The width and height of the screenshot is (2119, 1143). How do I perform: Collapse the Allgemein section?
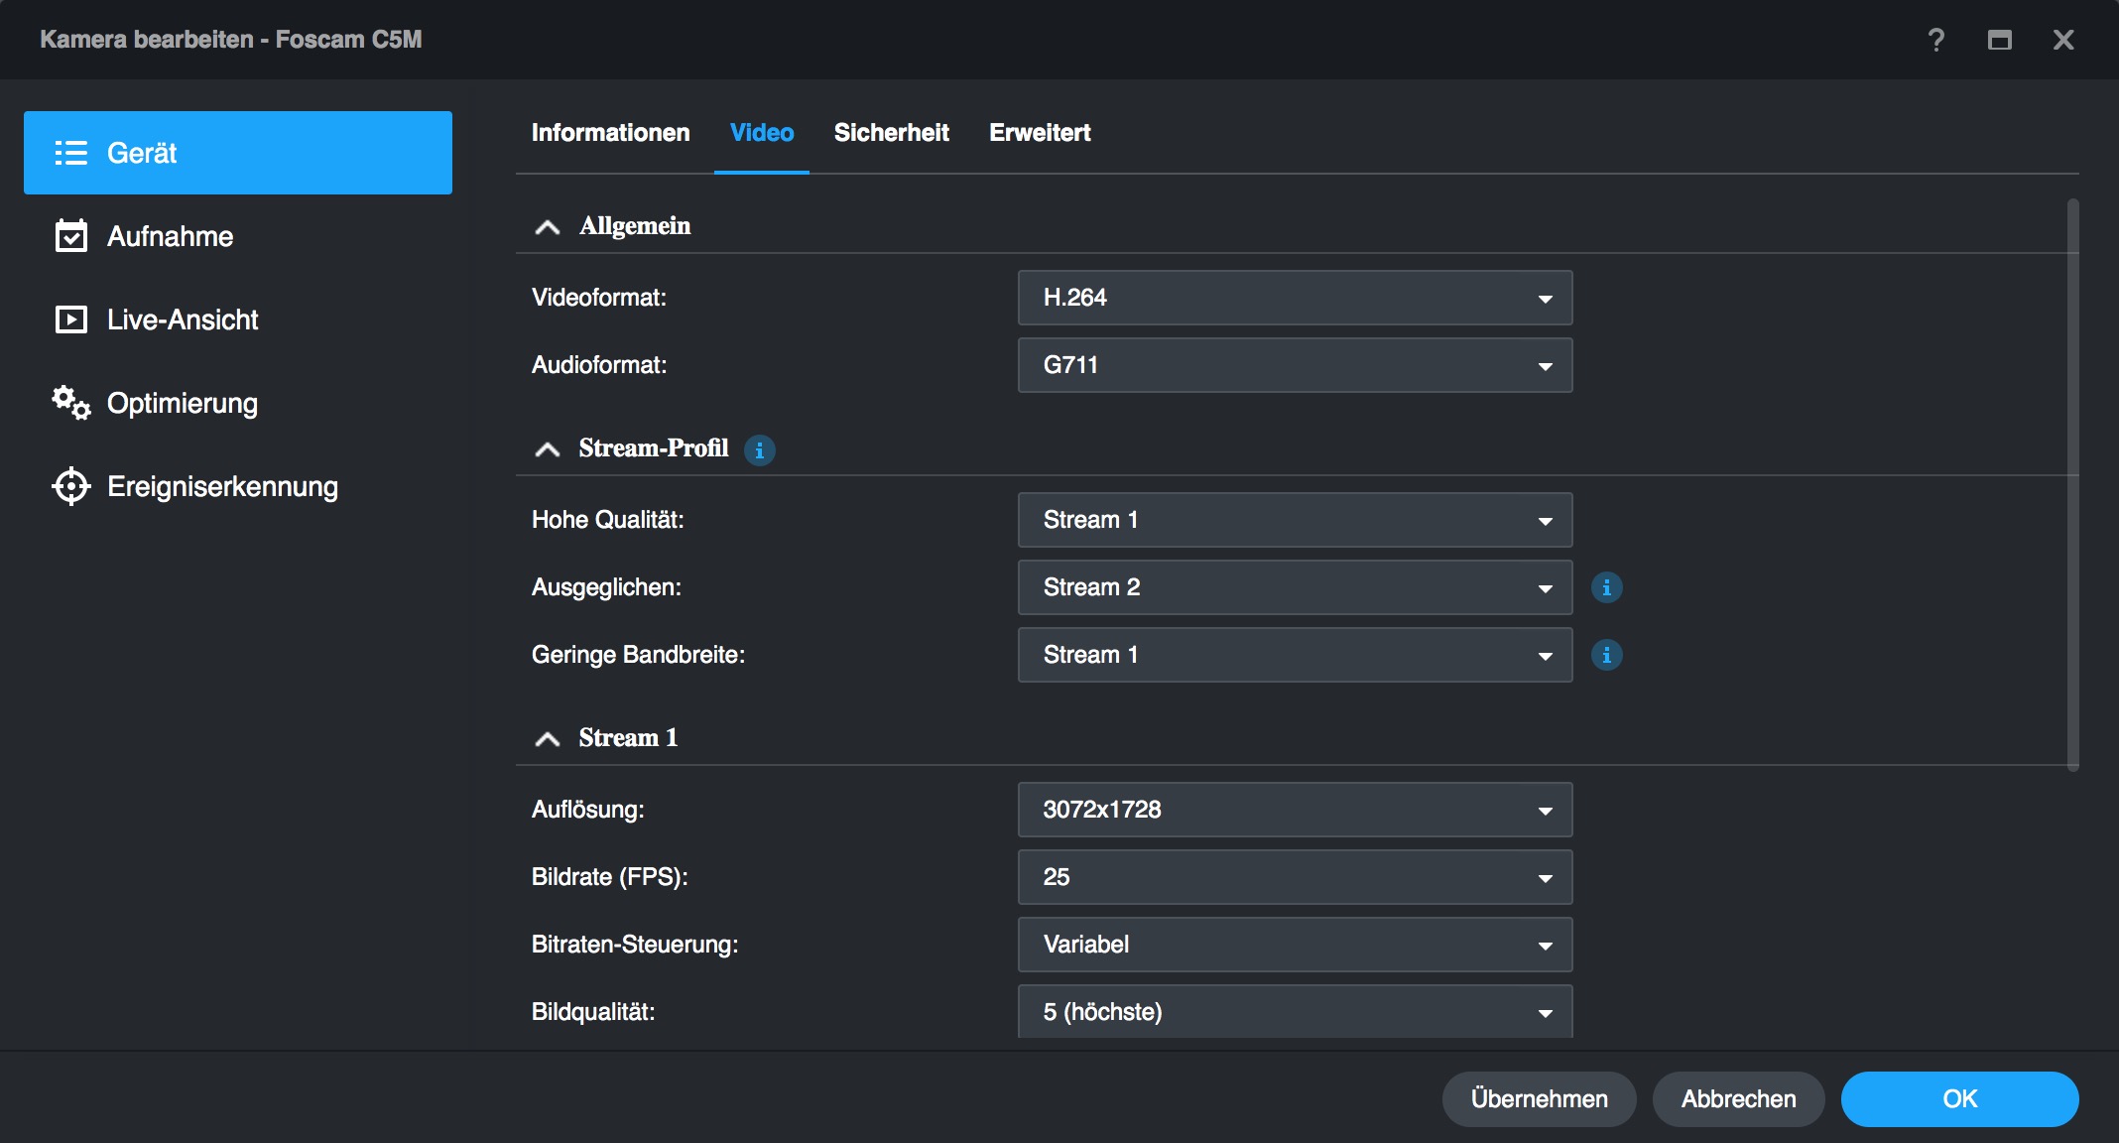(548, 227)
